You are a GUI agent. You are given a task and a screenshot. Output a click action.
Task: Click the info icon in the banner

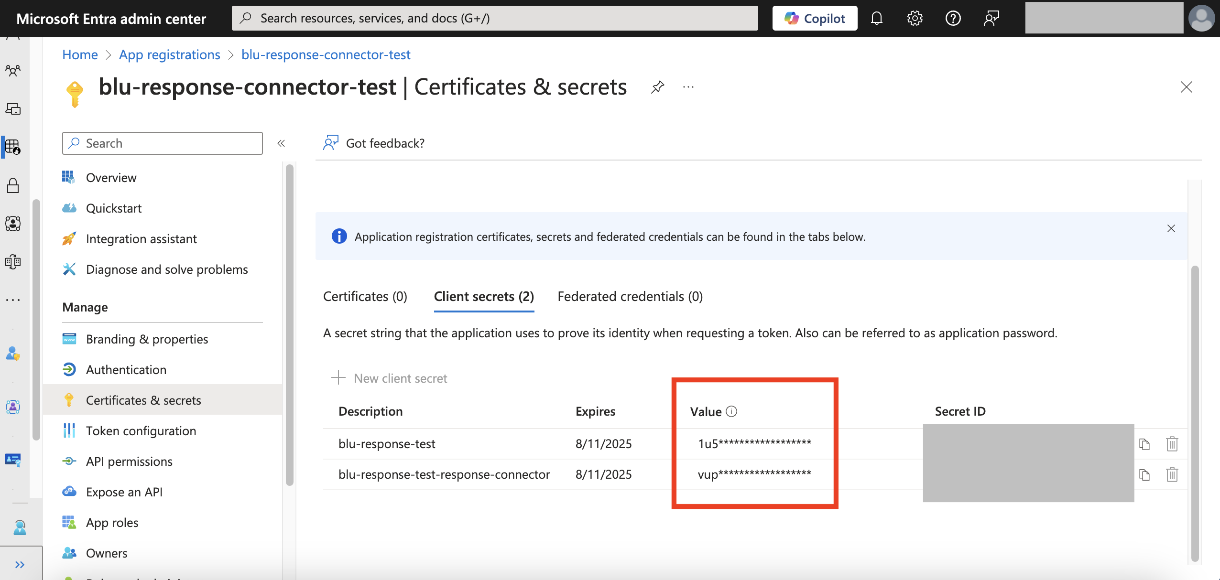click(339, 236)
